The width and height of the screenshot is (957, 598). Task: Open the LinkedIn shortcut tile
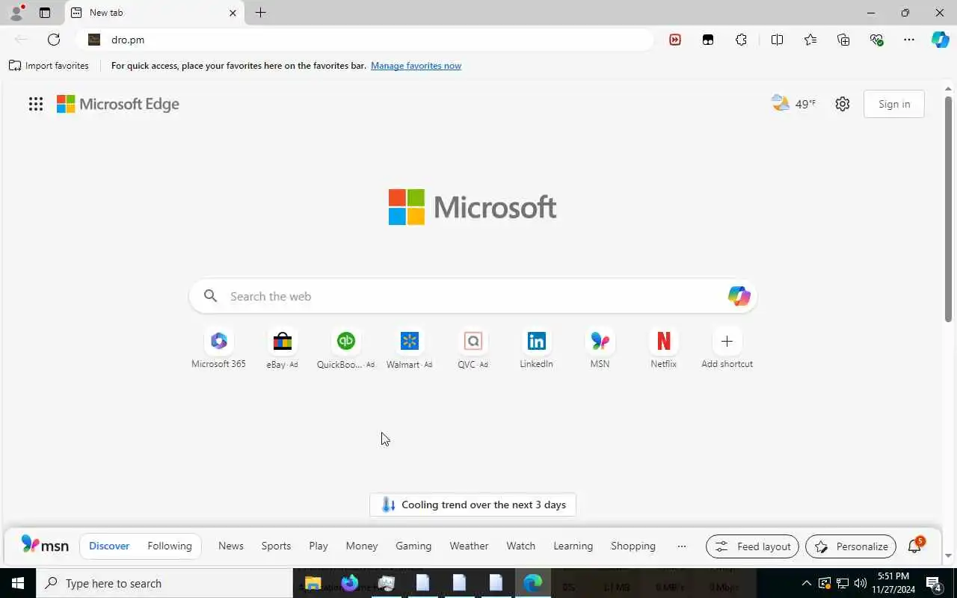coord(536,349)
